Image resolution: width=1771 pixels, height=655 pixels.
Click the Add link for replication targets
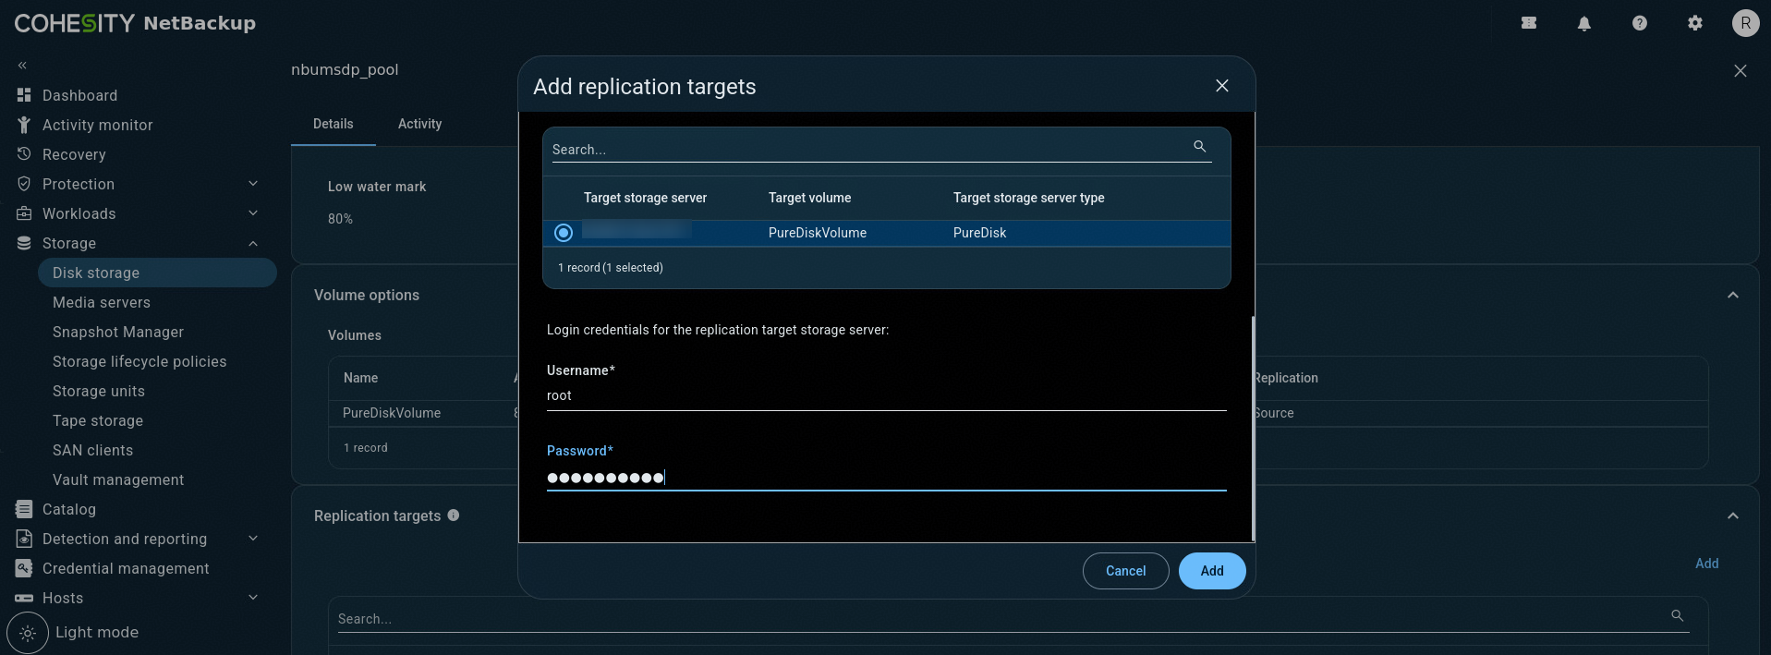tap(1707, 564)
